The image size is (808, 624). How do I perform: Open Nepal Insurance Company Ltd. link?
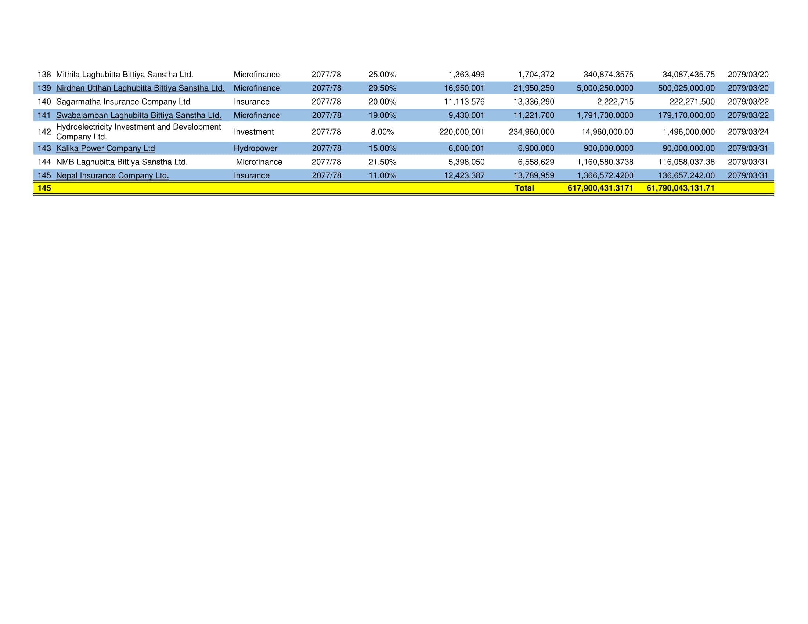click(112, 175)
